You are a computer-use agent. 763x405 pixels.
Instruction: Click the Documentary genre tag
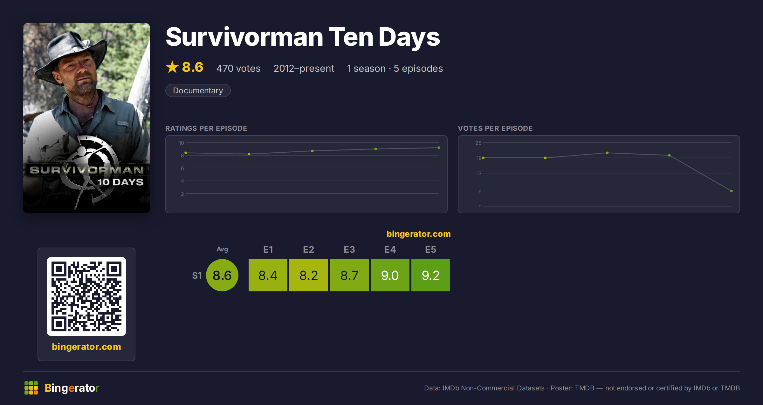tap(198, 90)
